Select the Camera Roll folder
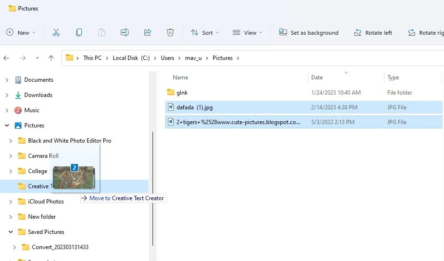The image size is (444, 261). tap(43, 156)
